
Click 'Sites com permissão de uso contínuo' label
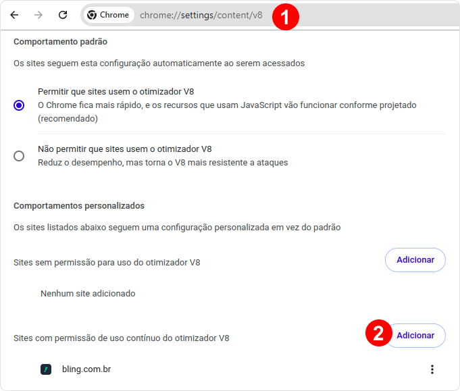click(121, 338)
